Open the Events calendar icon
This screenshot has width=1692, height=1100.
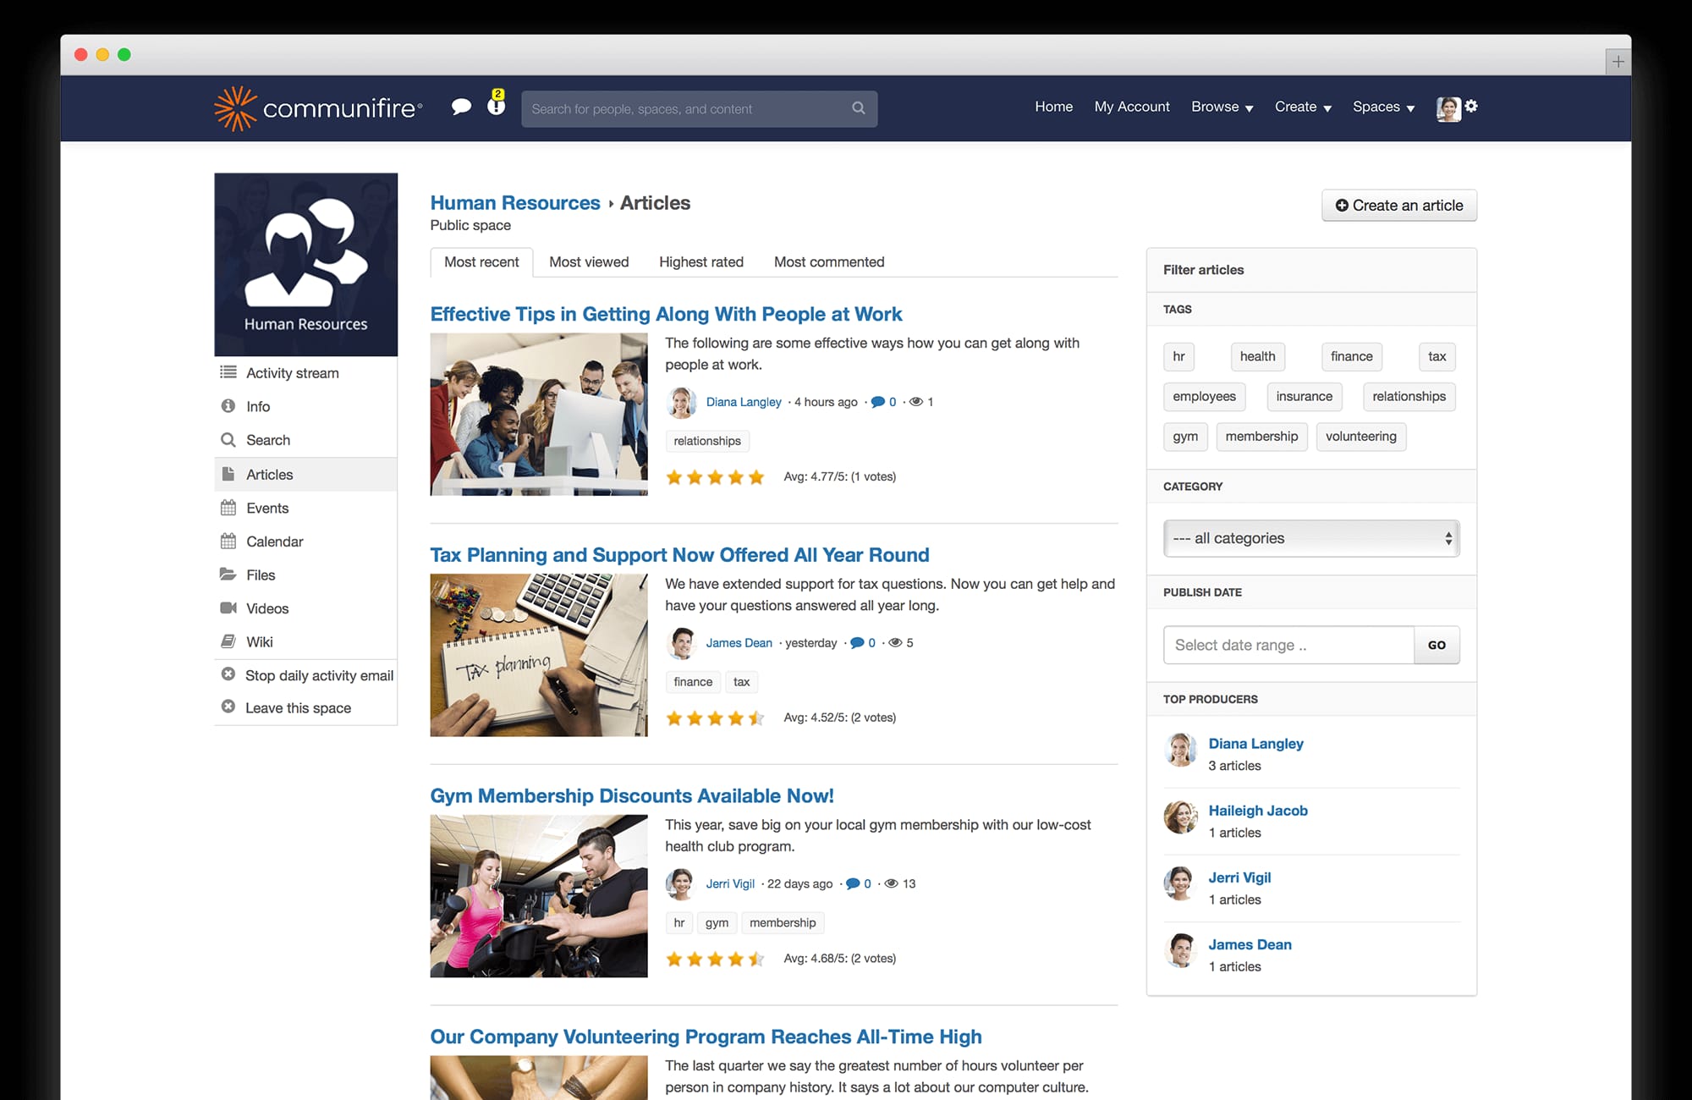click(228, 508)
